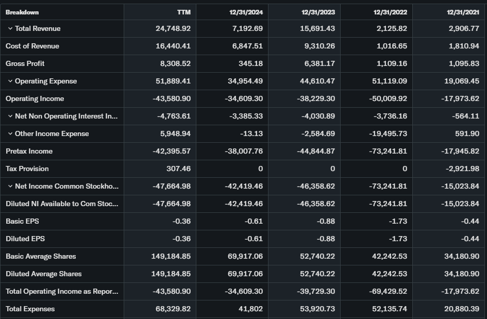
Task: Expand the Other Income Expense chevron
Action: click(10, 134)
